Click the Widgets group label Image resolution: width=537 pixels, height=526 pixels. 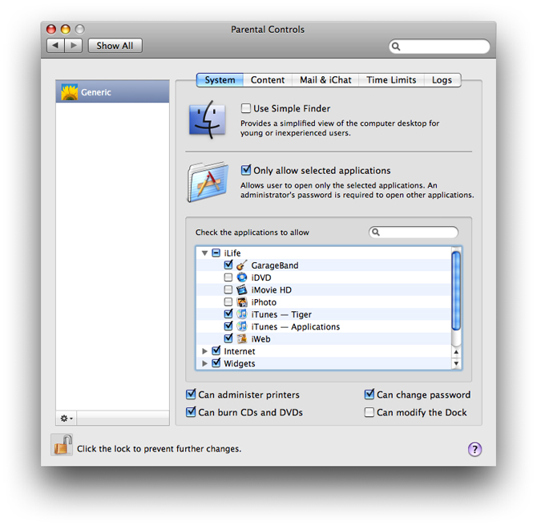pyautogui.click(x=240, y=363)
